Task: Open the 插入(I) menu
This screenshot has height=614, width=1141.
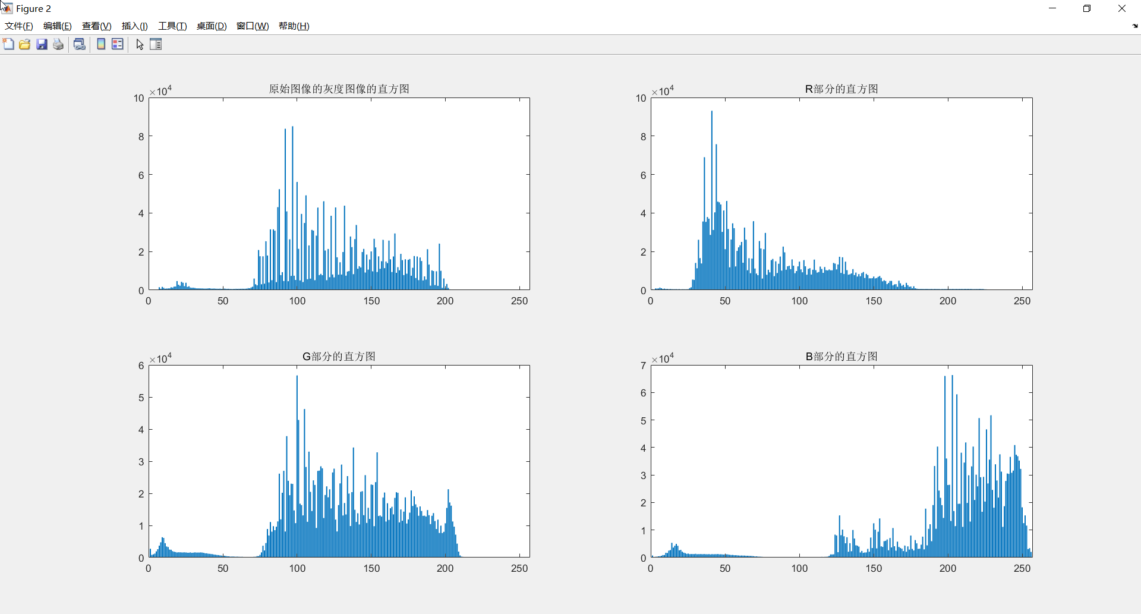Action: pyautogui.click(x=134, y=26)
